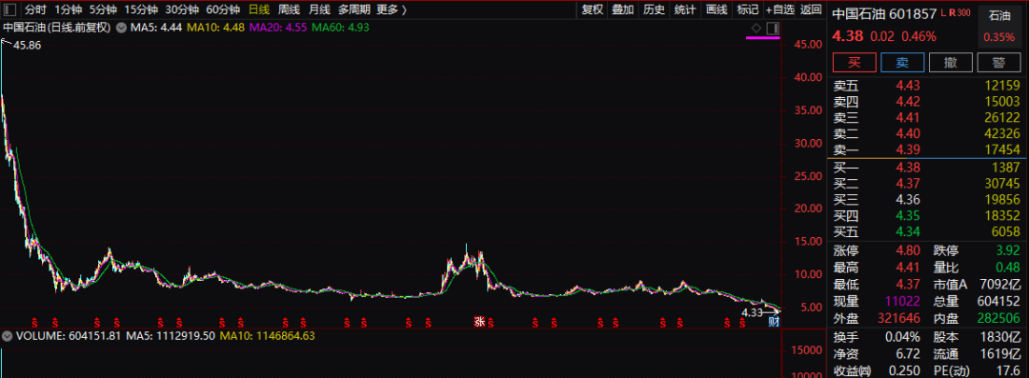Click the MA60: 4.93 indicator label
The width and height of the screenshot is (1029, 378).
(x=340, y=28)
